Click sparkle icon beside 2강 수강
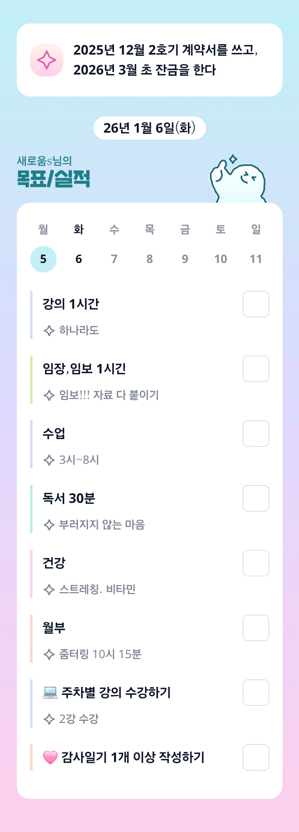299x832 pixels. pyautogui.click(x=49, y=719)
